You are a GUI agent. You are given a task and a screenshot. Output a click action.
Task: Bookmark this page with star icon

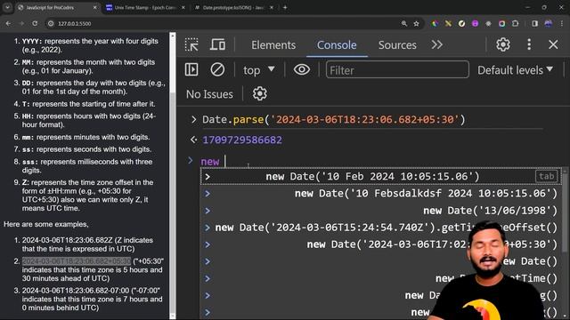[x=416, y=24]
